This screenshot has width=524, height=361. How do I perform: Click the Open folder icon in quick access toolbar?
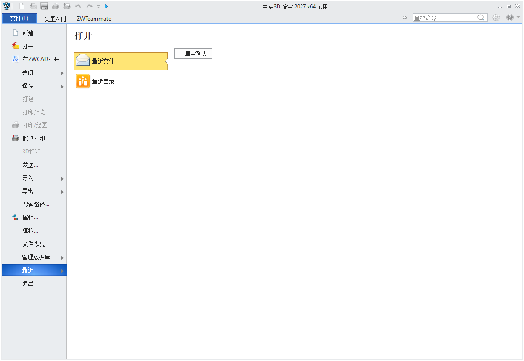[x=33, y=6]
